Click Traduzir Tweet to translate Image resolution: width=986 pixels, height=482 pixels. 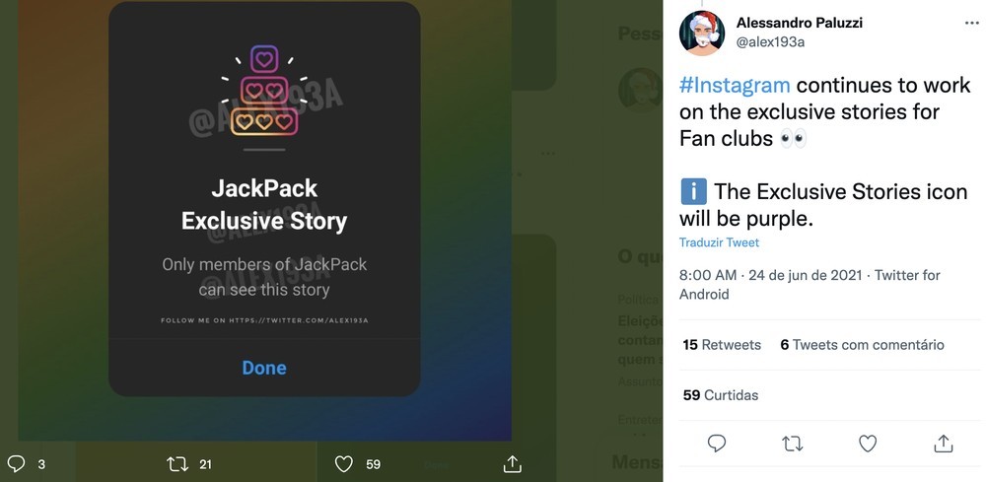tap(719, 242)
